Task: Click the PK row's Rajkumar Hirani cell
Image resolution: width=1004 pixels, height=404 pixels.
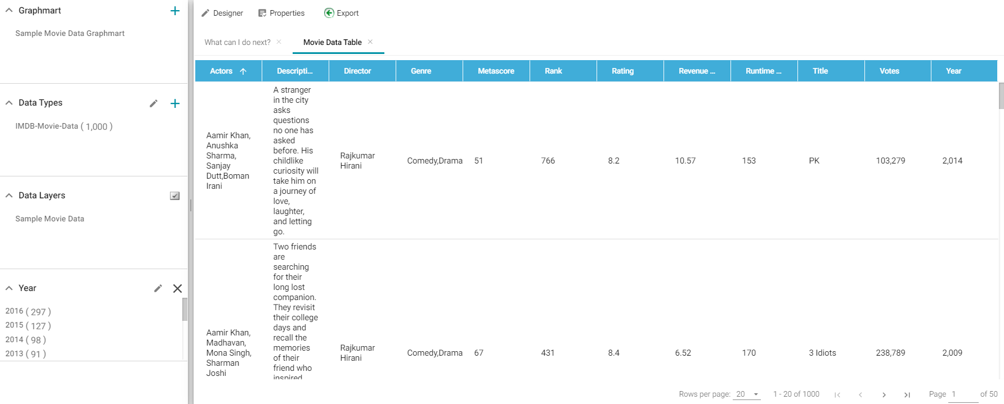Action: click(357, 161)
